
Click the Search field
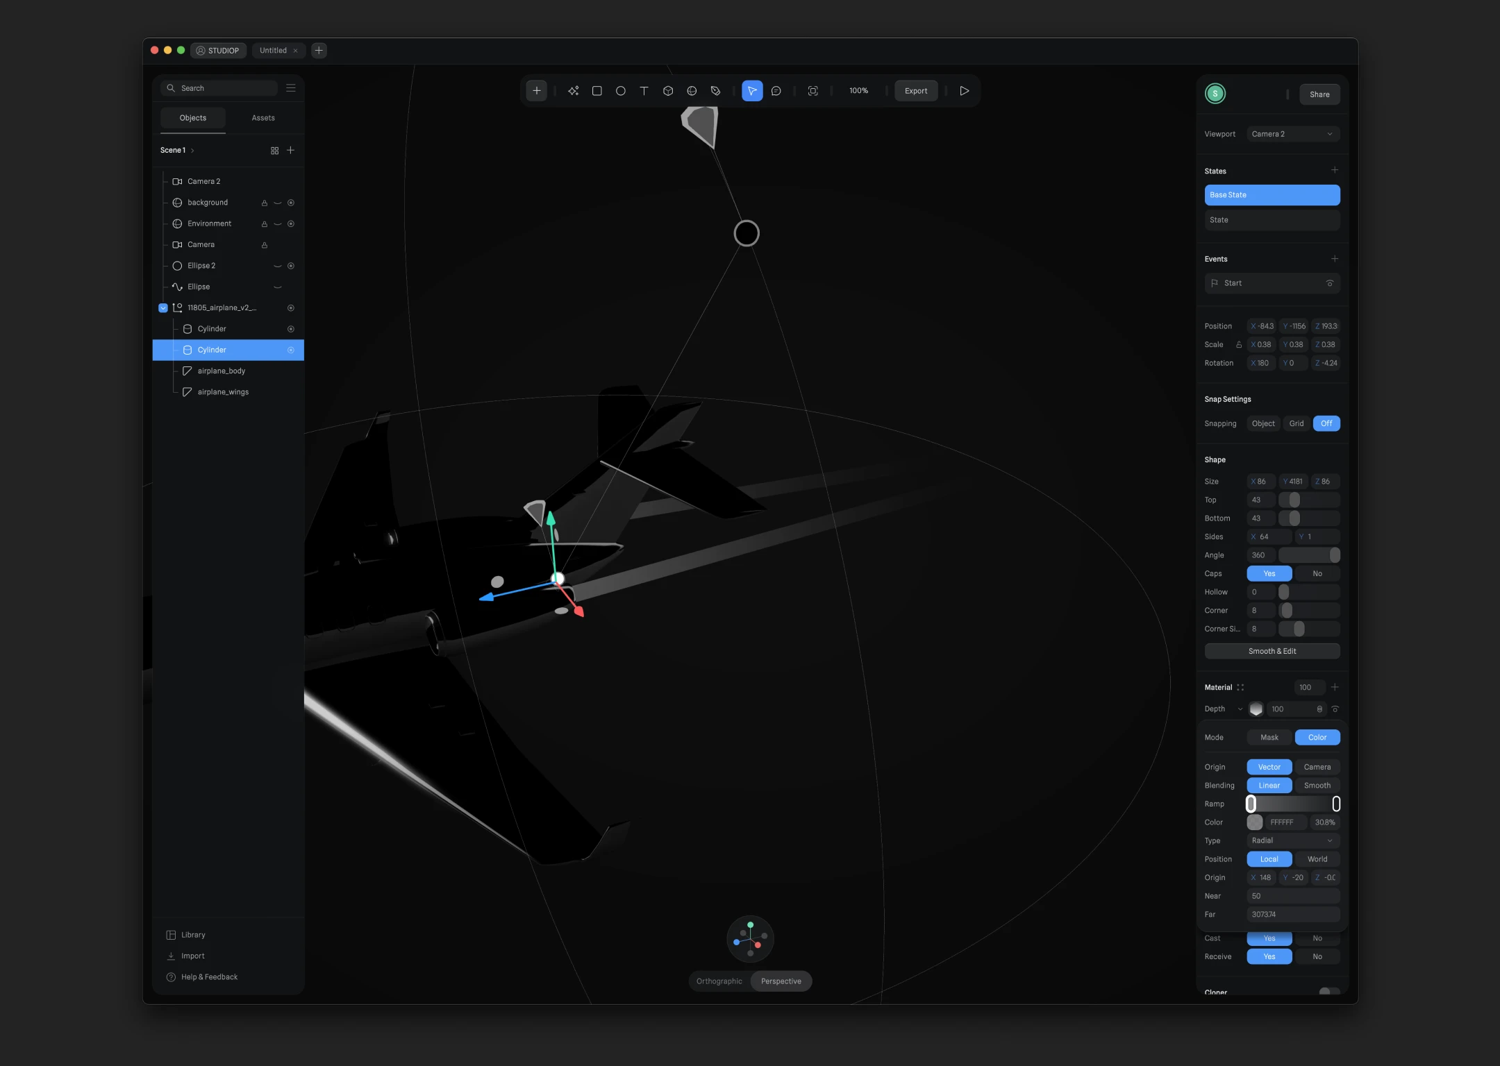tap(219, 88)
